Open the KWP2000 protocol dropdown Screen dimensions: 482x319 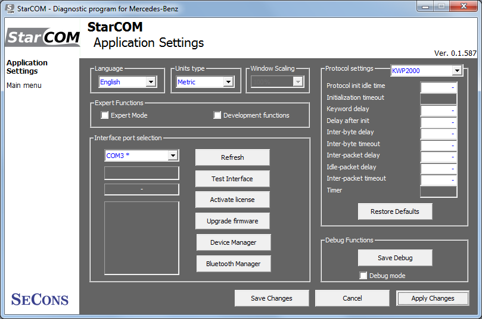coord(427,71)
